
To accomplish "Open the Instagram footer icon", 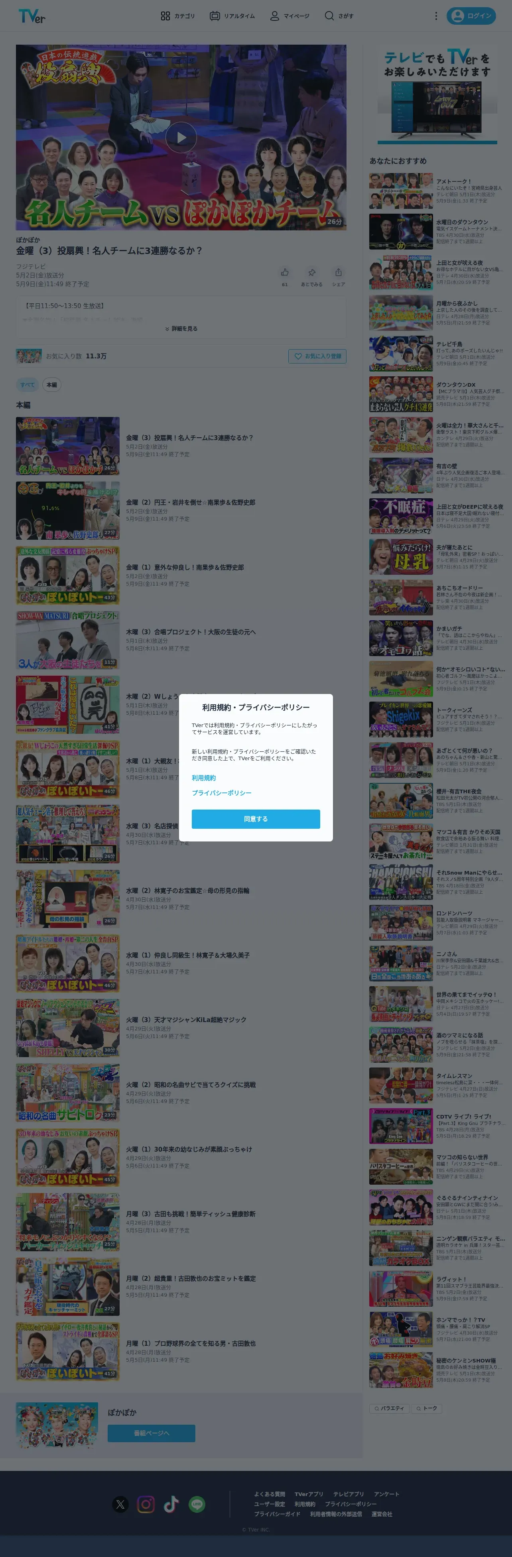I will 146,1504.
